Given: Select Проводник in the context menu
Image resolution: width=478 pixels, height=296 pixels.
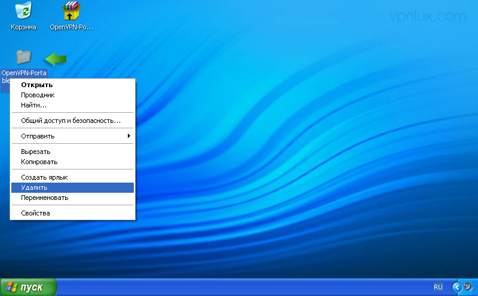Looking at the screenshot, I should coord(38,95).
